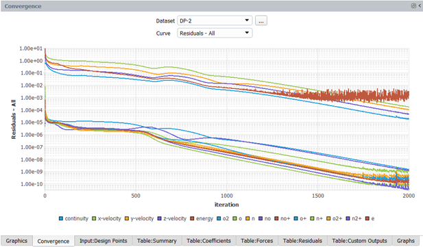Image resolution: width=423 pixels, height=247 pixels.
Task: Click the energy legend color swatch
Action: pyautogui.click(x=193, y=218)
